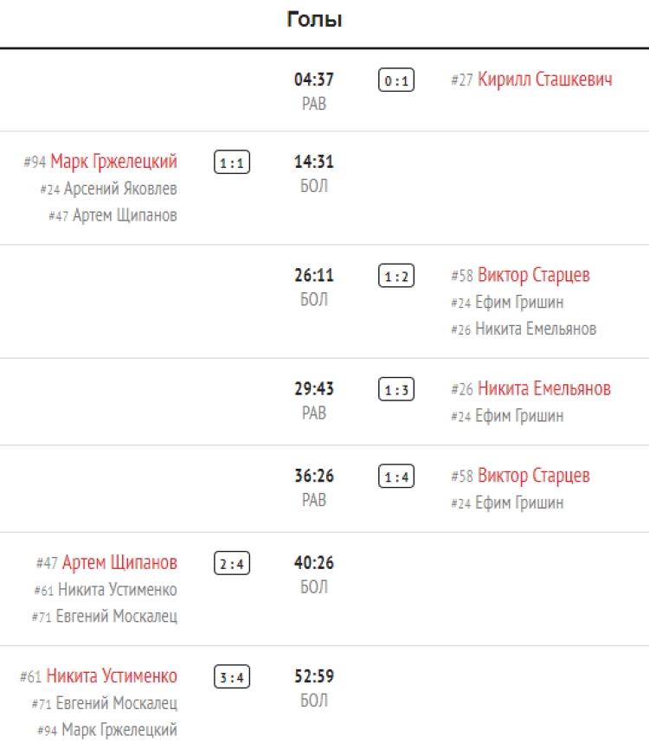Screen dimensions: 649x755
Task: Select the 2:4 score badge
Action: click(x=232, y=565)
